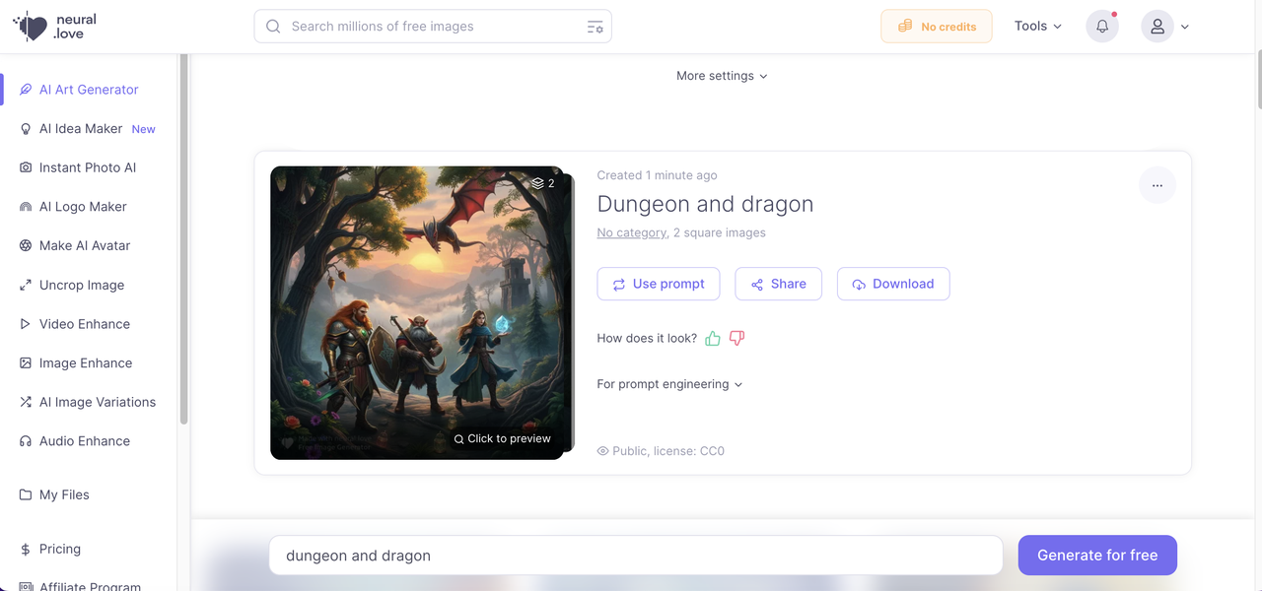Click the Pricing dollar icon

click(x=26, y=549)
